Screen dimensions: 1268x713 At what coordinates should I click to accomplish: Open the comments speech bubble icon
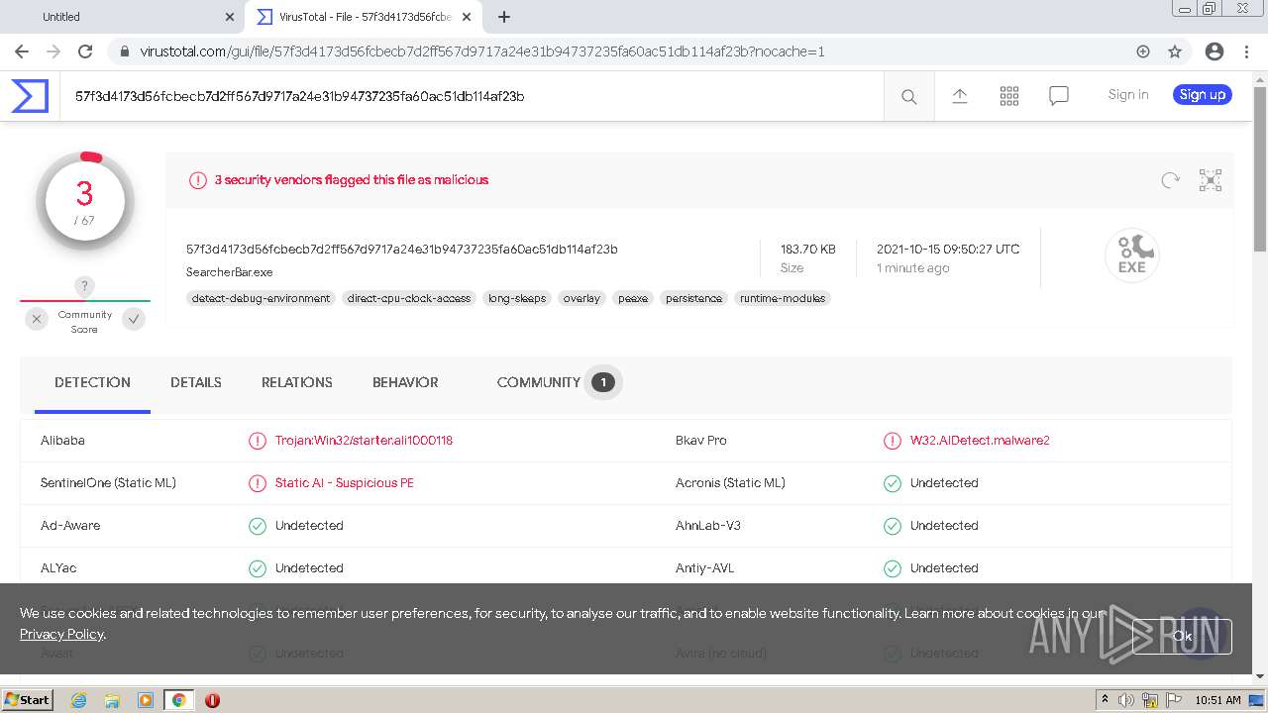click(1058, 96)
